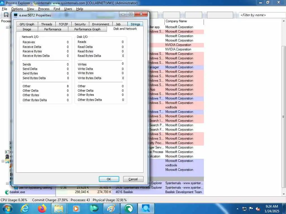
Task: Click the scrollbar down arrow in main window
Action: pyautogui.click(x=284, y=194)
